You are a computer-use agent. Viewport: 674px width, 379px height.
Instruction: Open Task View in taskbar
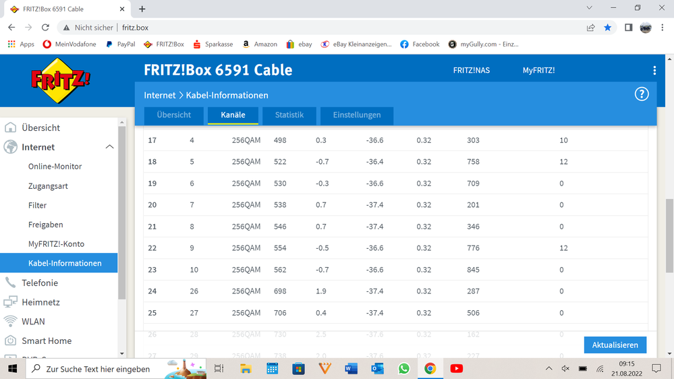pyautogui.click(x=219, y=369)
